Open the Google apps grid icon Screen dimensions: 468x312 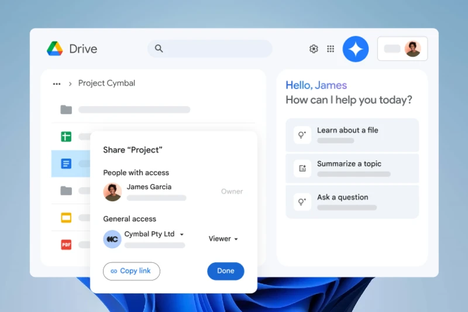331,49
